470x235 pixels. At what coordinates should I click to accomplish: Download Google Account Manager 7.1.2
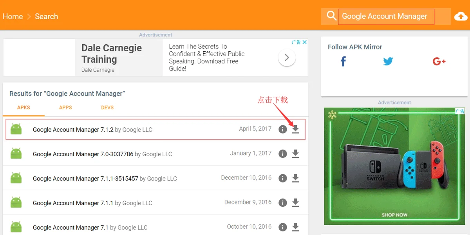click(296, 129)
